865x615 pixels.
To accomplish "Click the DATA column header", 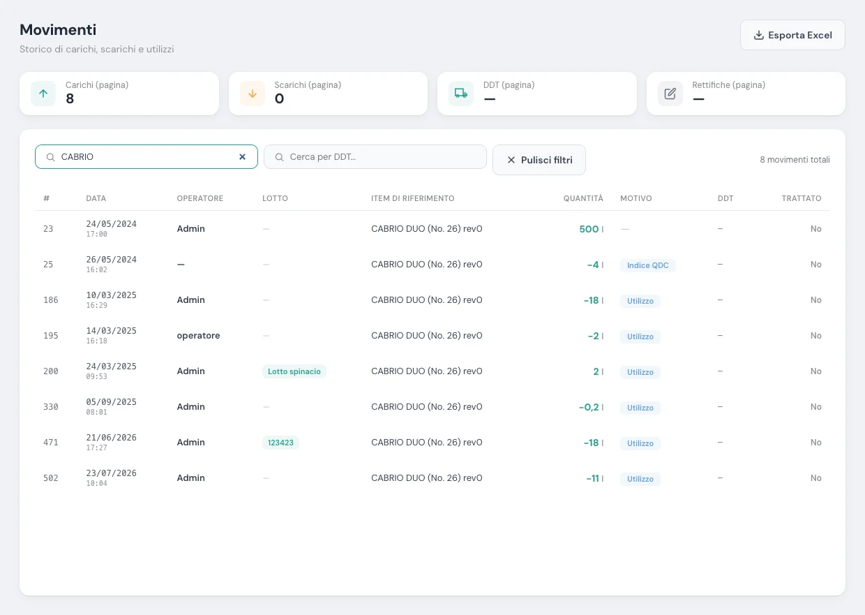I will [x=96, y=198].
